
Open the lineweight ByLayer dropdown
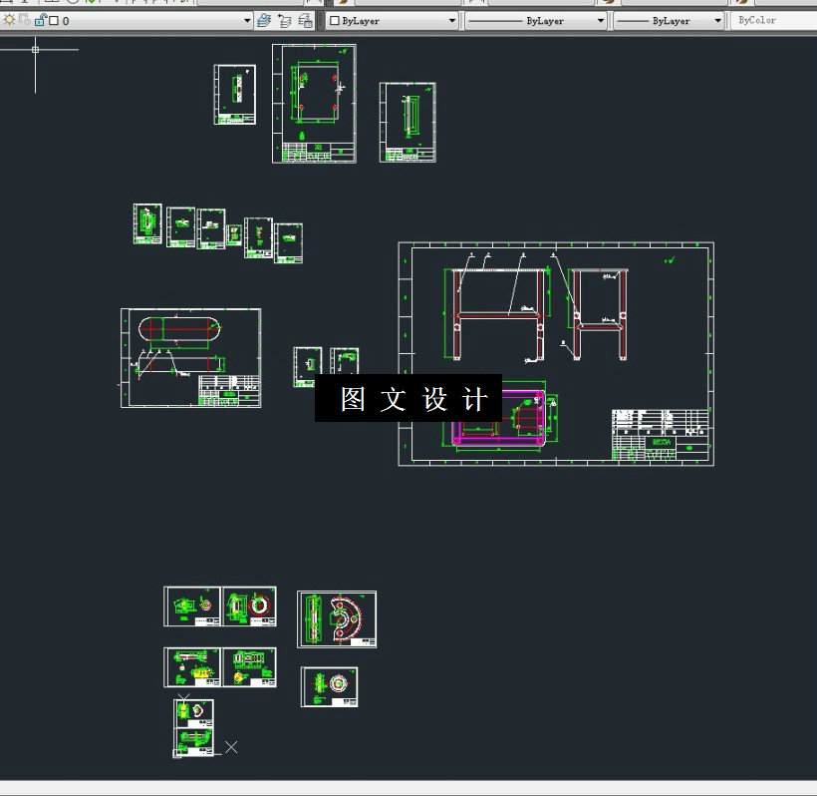717,21
